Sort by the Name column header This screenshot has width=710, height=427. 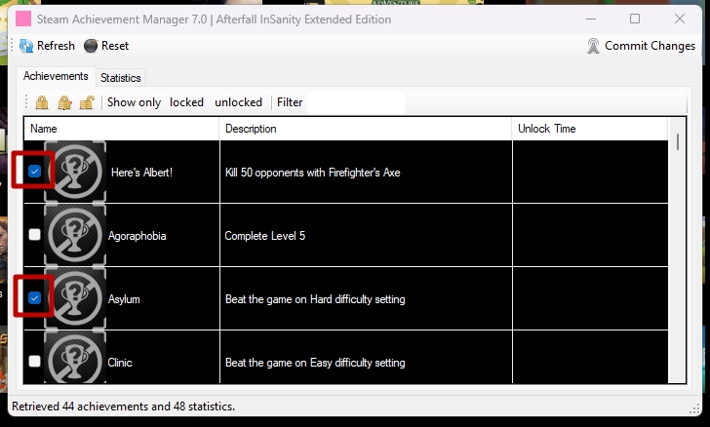(x=121, y=129)
